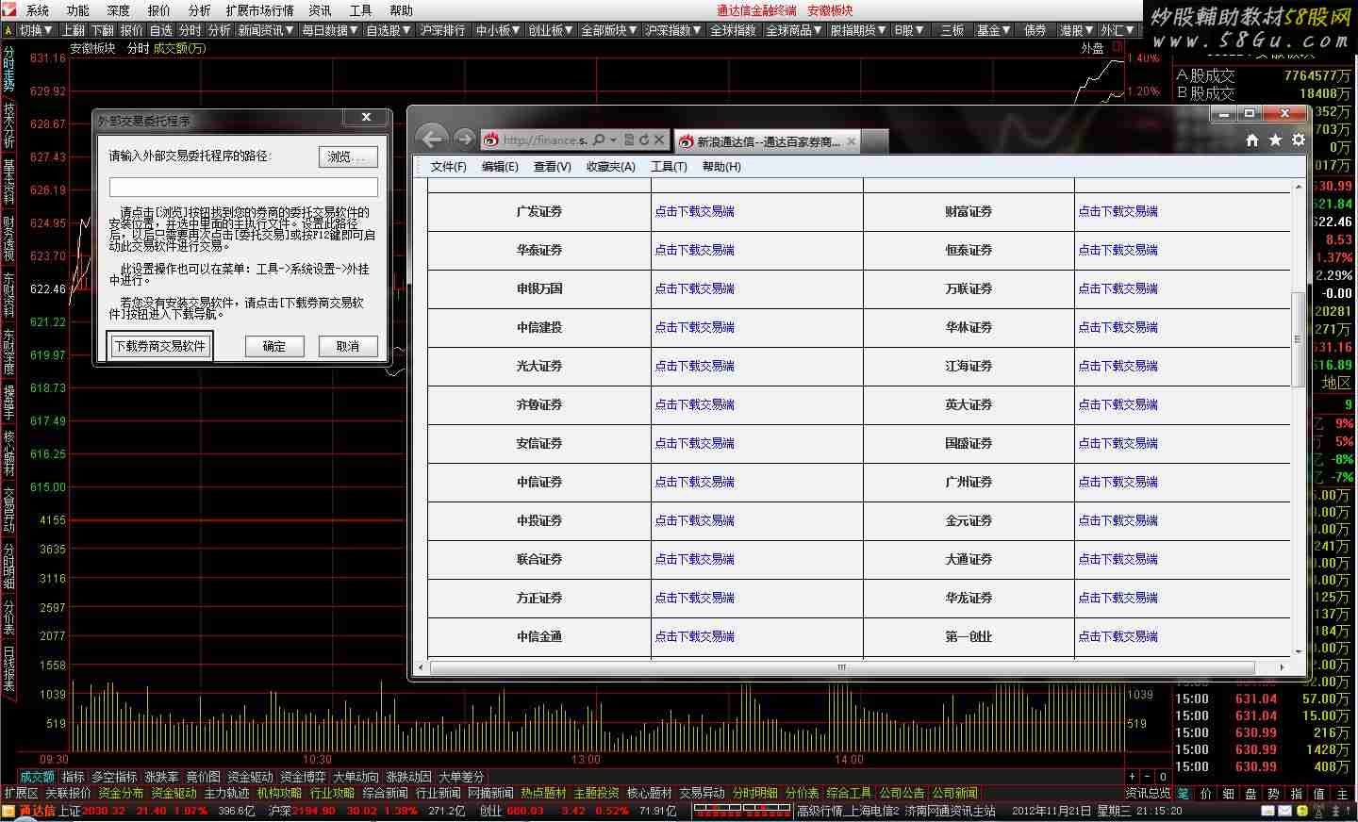
Task: Refresh the browser page
Action: [x=644, y=140]
